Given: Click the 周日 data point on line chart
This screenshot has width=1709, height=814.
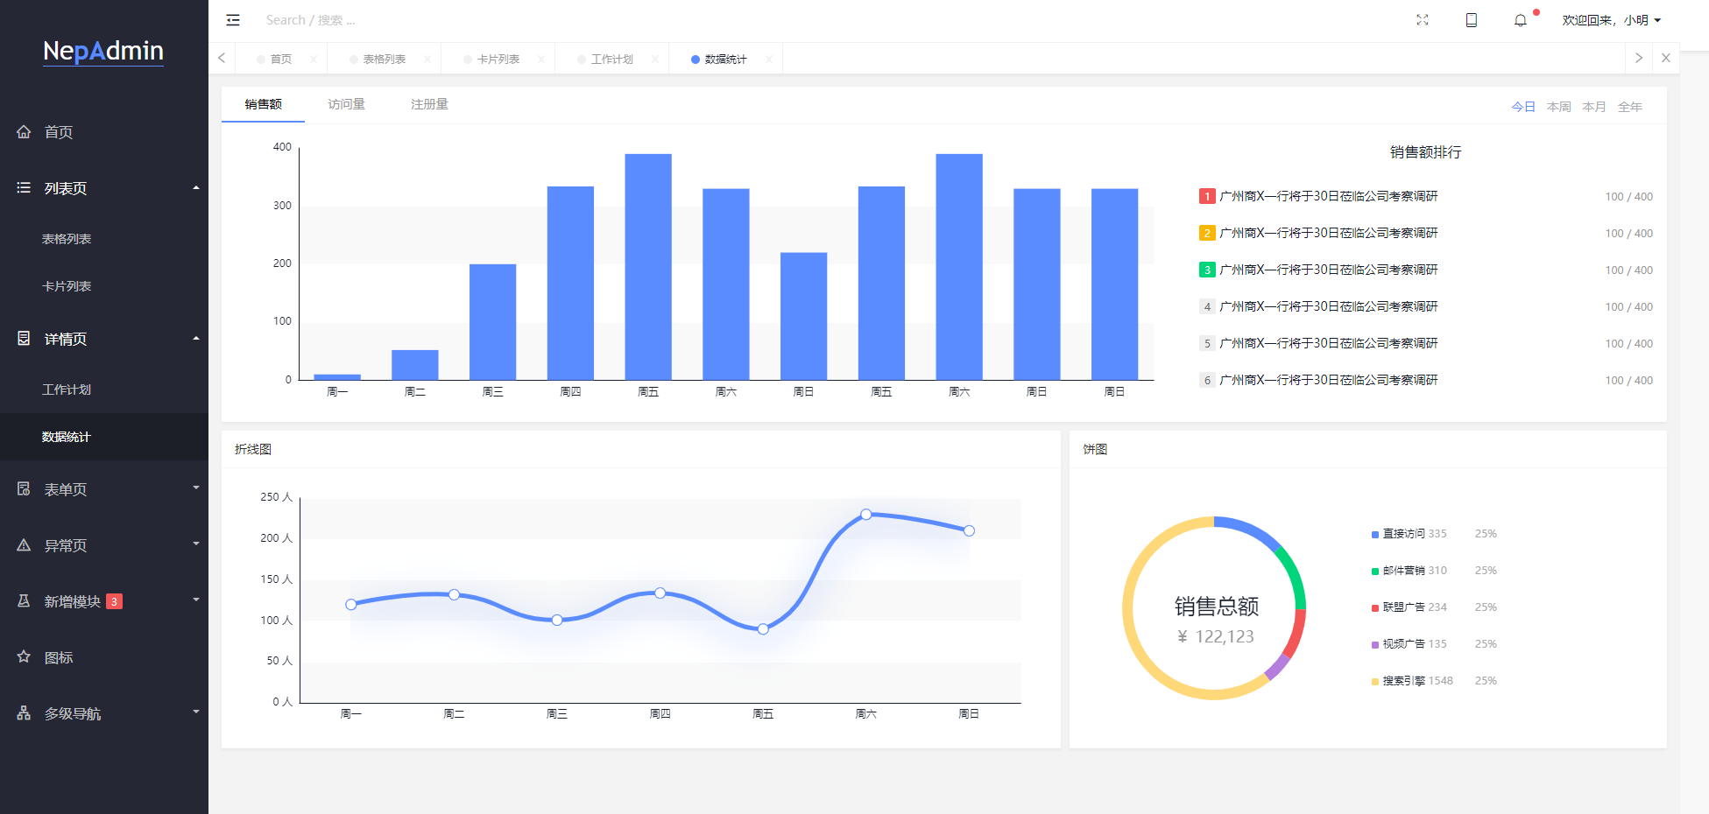Looking at the screenshot, I should [969, 530].
